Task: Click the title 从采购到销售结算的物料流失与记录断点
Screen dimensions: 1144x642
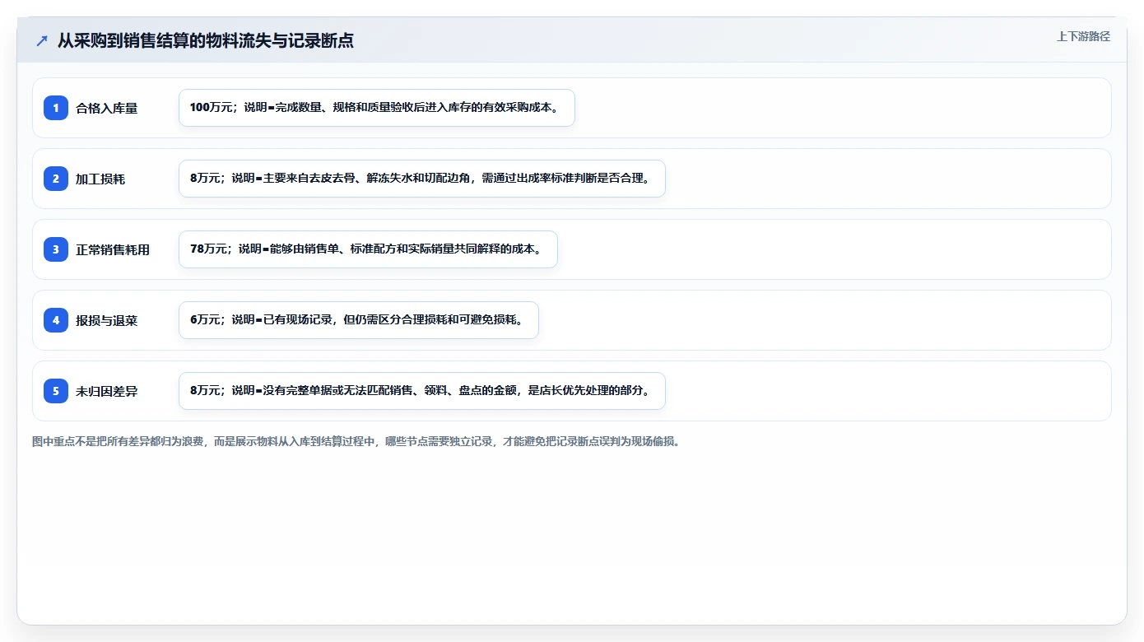Action: (206, 40)
